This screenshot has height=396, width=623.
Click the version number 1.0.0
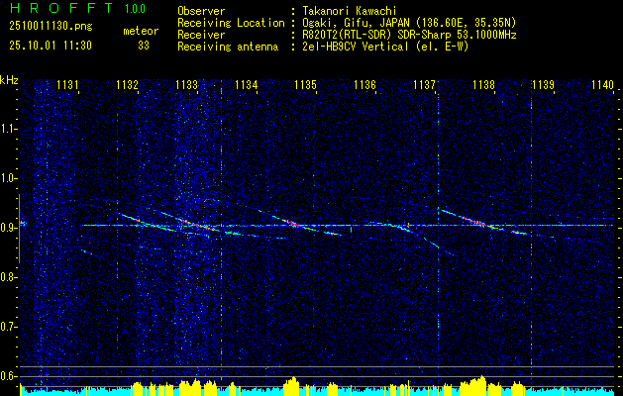(x=135, y=8)
